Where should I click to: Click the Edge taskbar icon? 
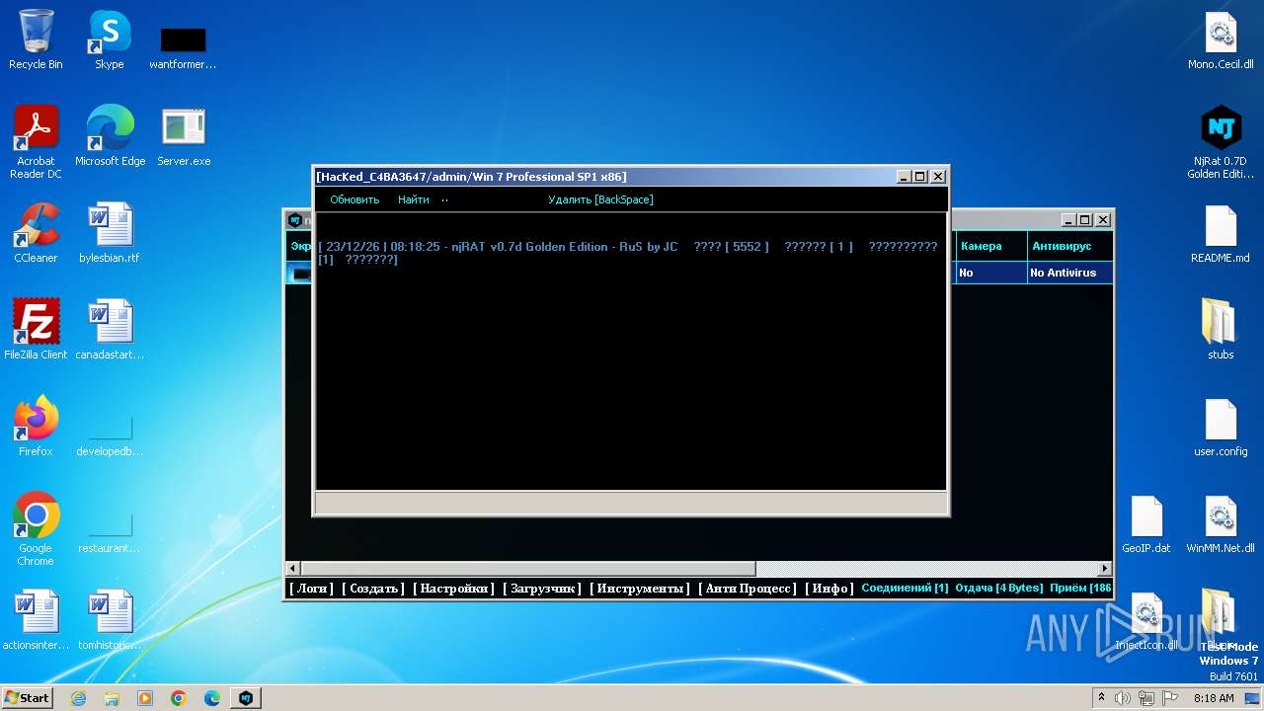[212, 698]
